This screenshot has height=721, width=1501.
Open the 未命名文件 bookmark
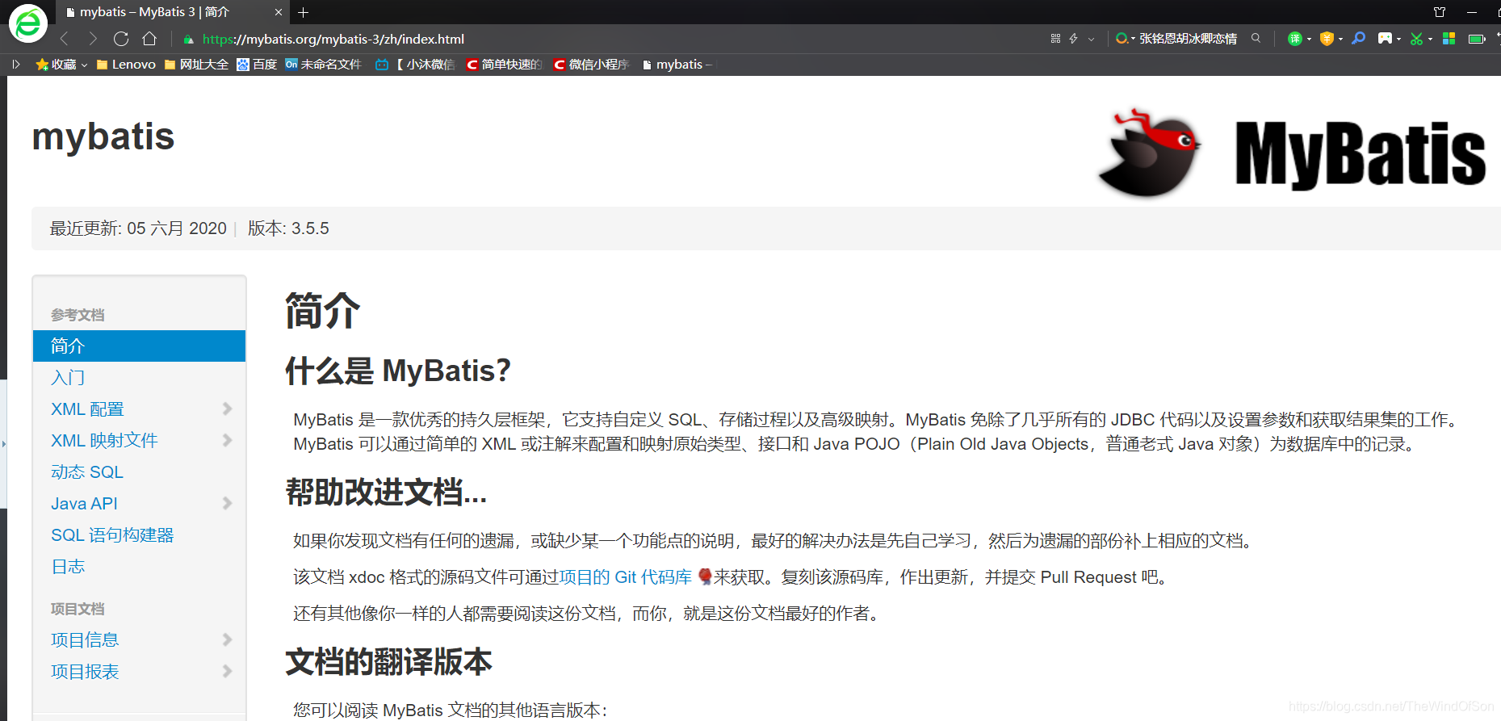(x=323, y=64)
